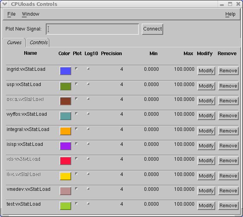This screenshot has height=217, width=243.
Task: Click Remove in the yellow swatch row
Action: click(x=228, y=176)
